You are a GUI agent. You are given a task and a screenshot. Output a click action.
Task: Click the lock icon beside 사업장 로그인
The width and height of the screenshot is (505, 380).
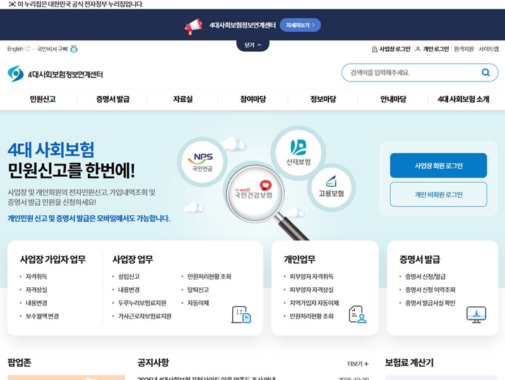point(374,47)
